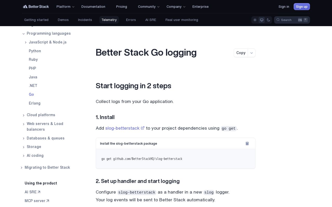Open the Platform dropdown menu
Image resolution: width=332 pixels, height=207 pixels.
point(65,6)
